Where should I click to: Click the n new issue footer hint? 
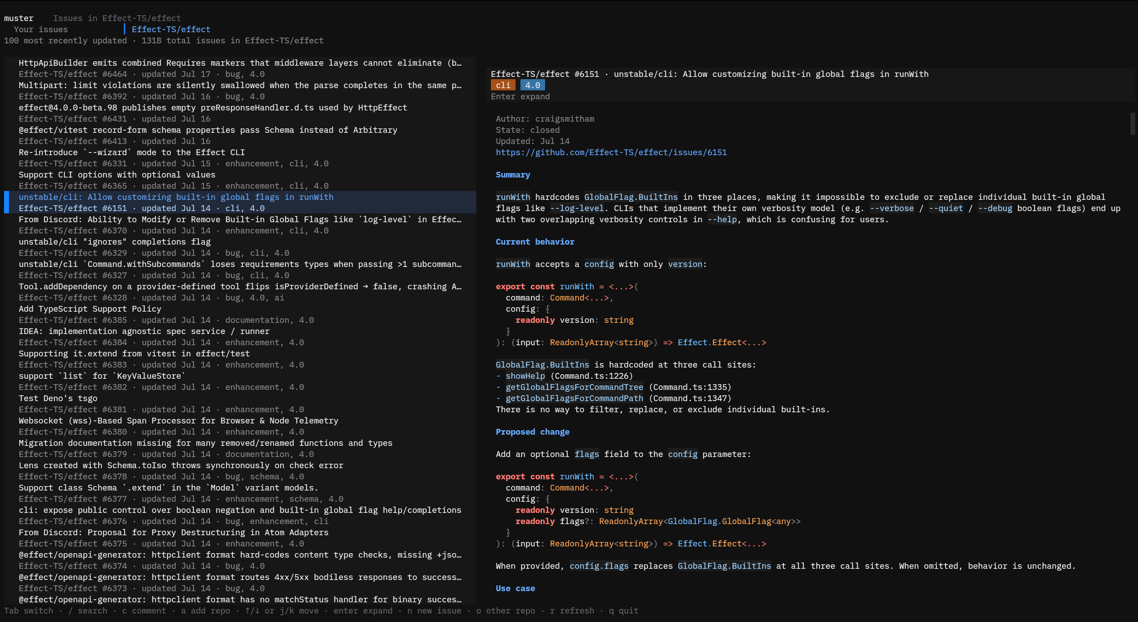coord(434,611)
